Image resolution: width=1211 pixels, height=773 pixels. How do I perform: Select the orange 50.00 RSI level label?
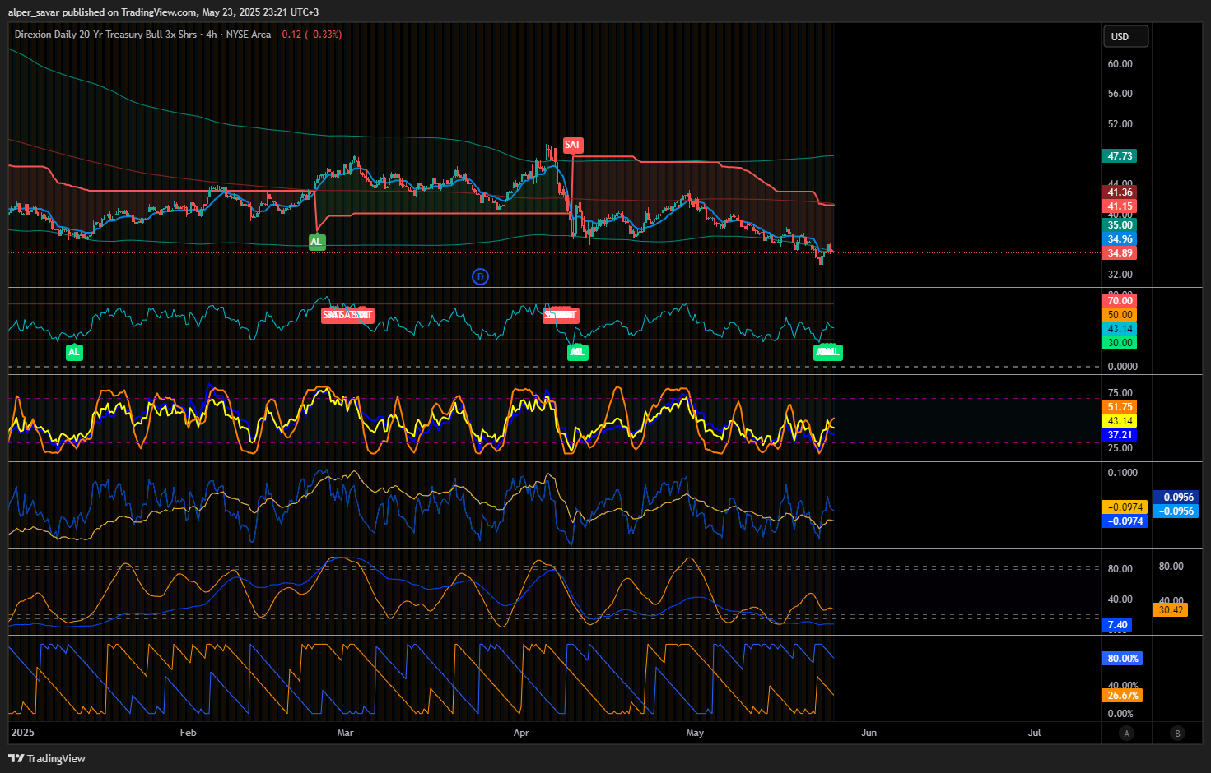coord(1120,315)
